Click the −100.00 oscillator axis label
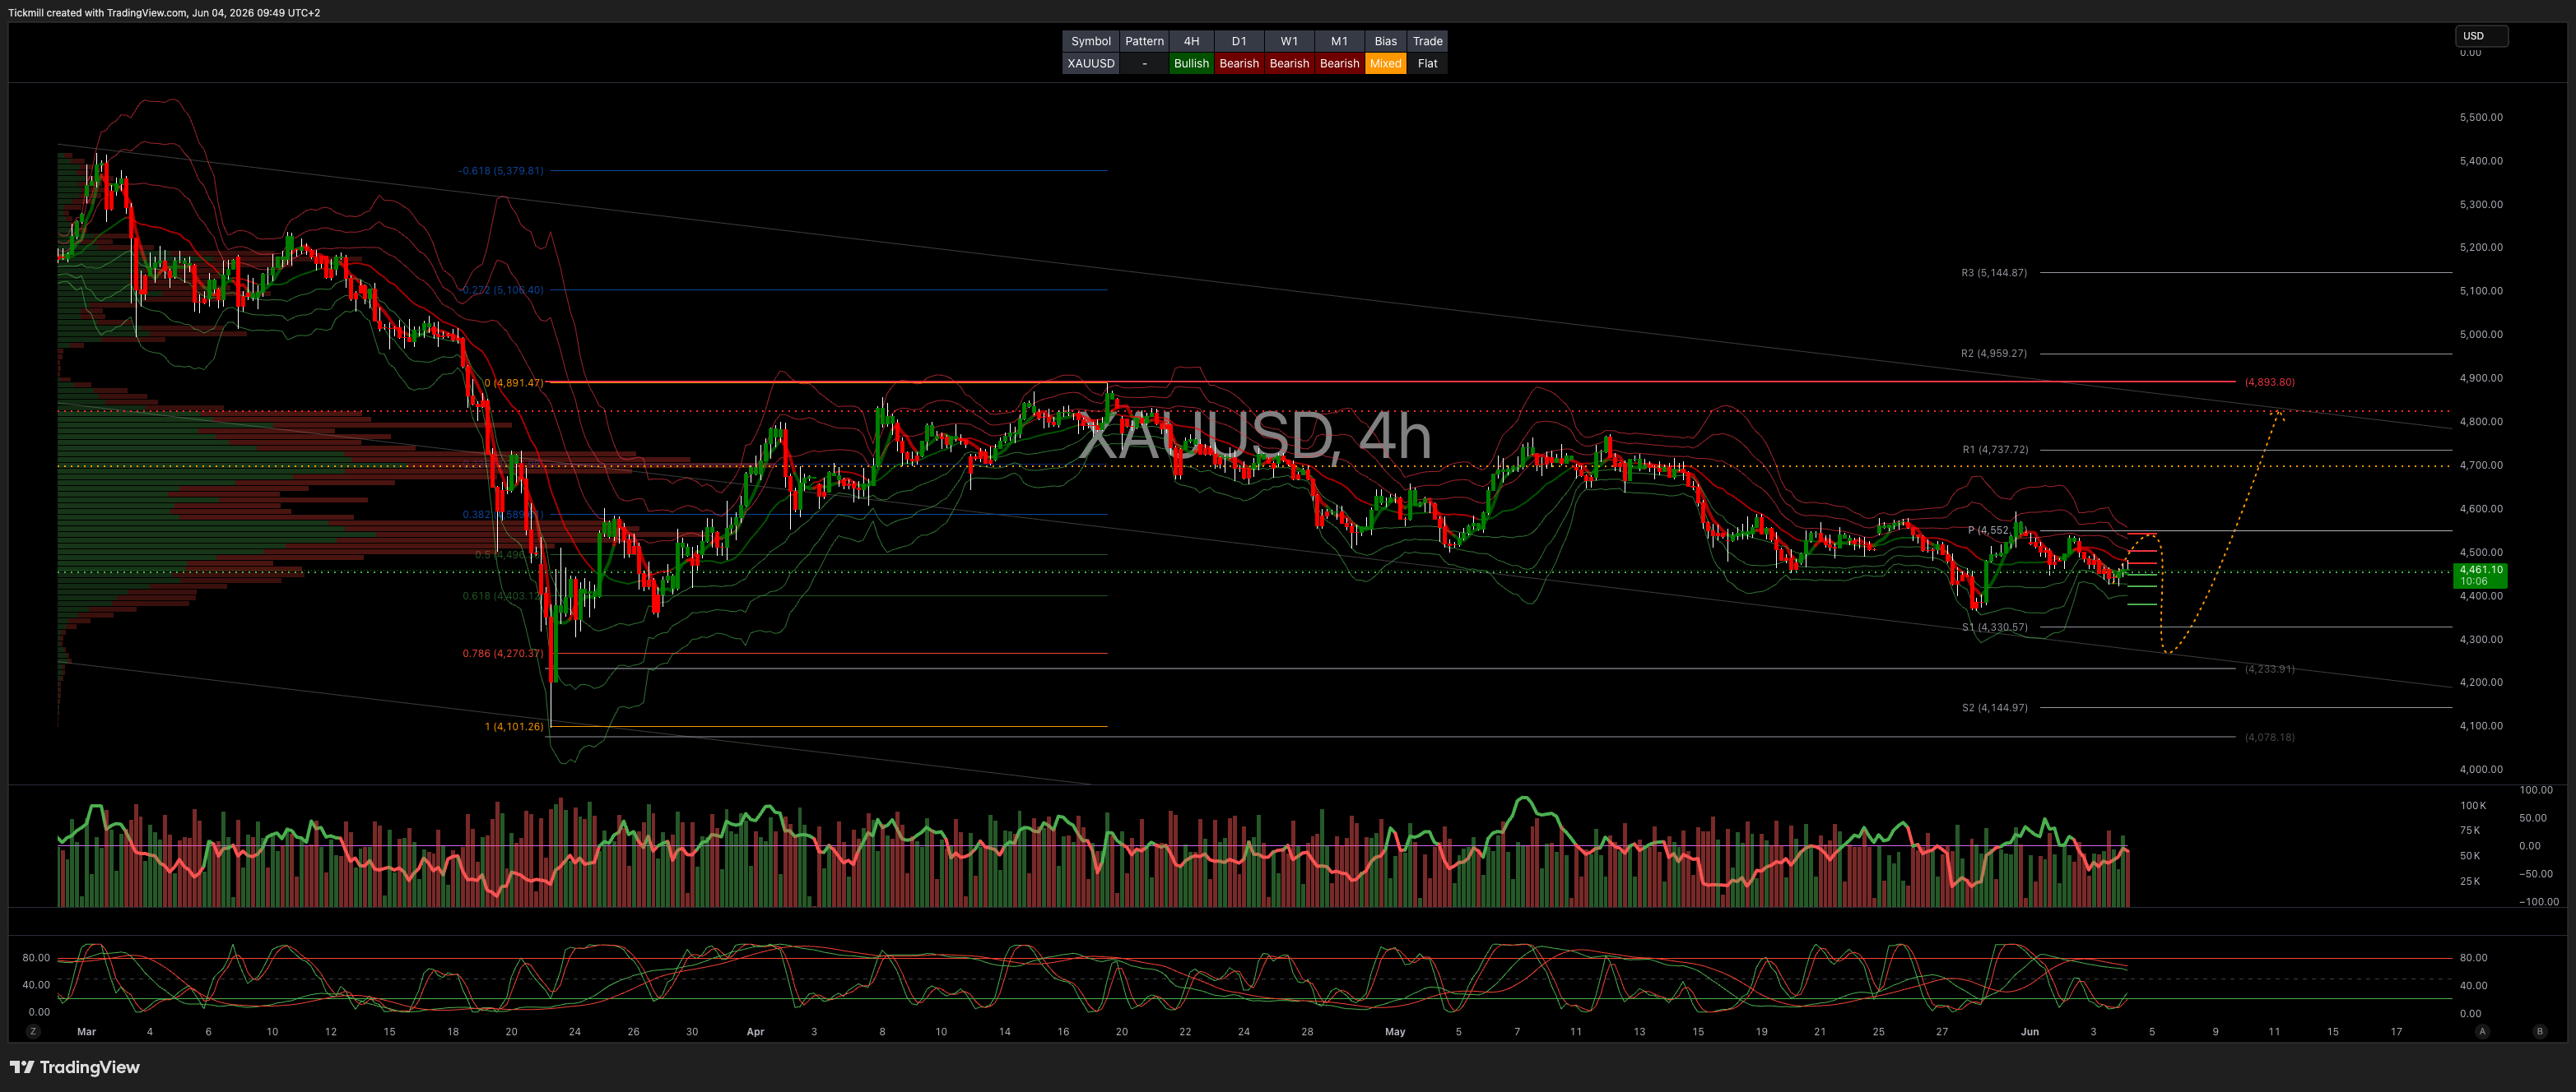The image size is (2576, 1092). tap(2539, 901)
